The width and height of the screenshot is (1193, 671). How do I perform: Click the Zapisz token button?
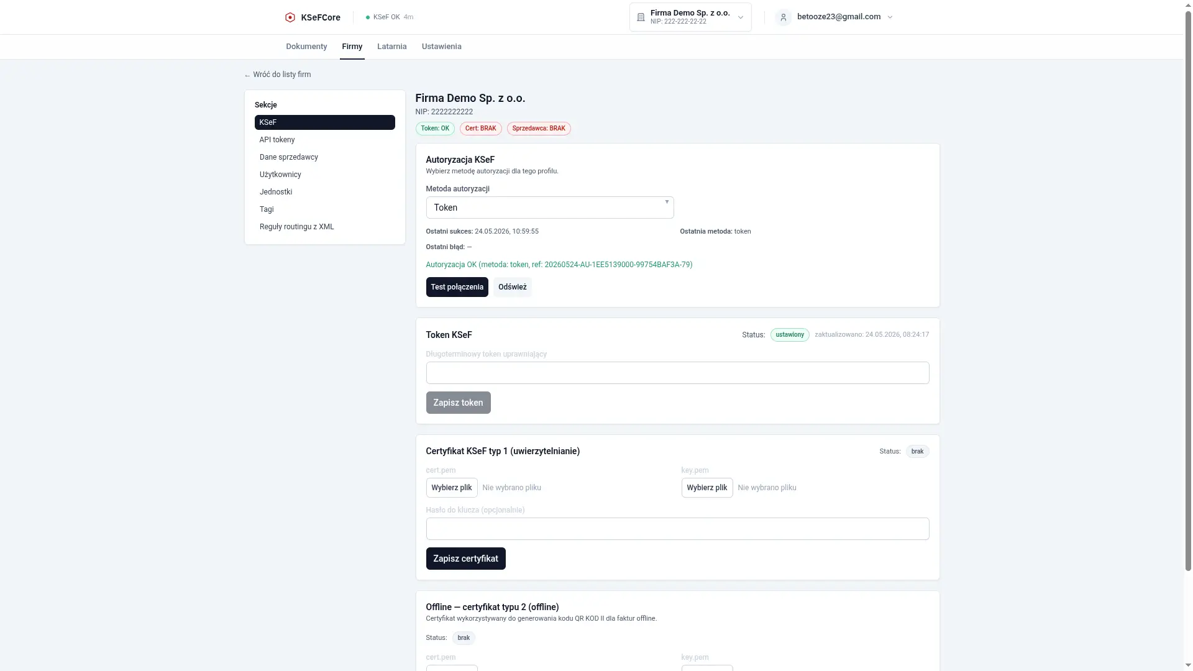tap(458, 403)
